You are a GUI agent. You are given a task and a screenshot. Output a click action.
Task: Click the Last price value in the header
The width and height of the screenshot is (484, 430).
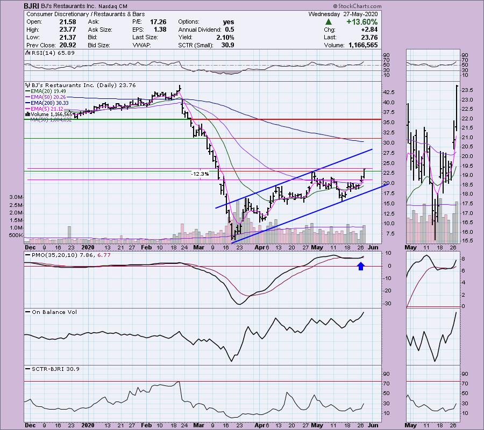(369, 37)
